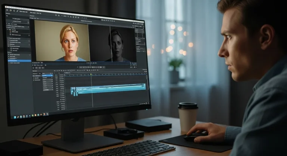Click the first round icon in the top-left toolbar
The height and width of the screenshot is (156, 287).
[7, 10]
